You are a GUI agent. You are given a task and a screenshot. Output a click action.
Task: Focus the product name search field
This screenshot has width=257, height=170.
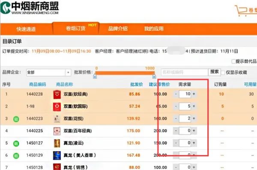point(185,72)
